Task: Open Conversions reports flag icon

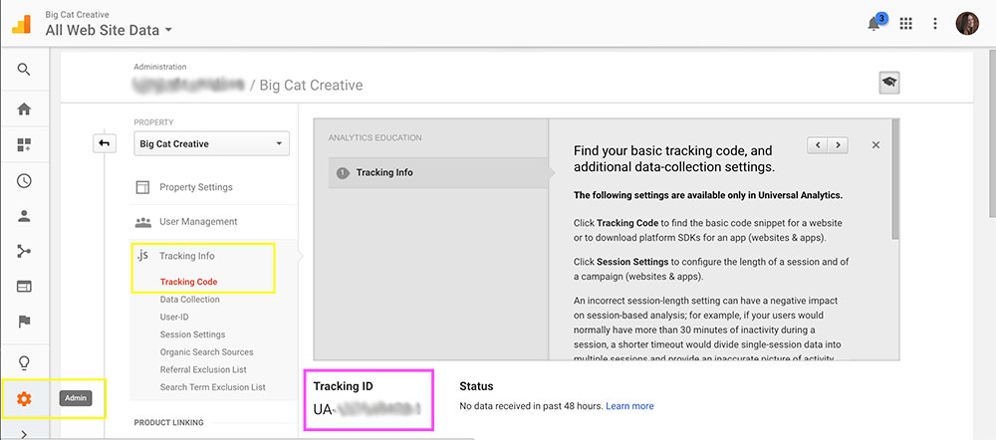Action: click(x=24, y=322)
